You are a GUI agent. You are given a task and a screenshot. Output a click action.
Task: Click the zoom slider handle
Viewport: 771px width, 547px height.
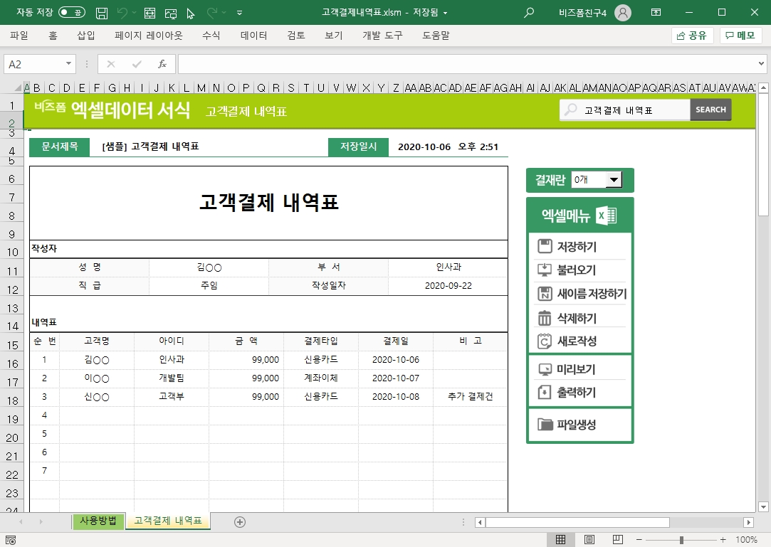681,540
